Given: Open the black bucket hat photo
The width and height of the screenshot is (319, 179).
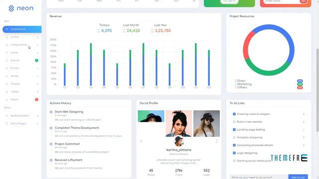Looking at the screenshot, I should point(206,123).
